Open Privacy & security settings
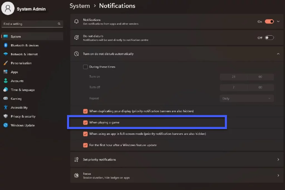The image size is (285, 190). (32, 116)
